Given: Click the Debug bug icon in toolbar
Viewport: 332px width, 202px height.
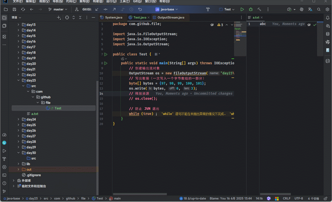Looking at the screenshot, I should (251, 9).
